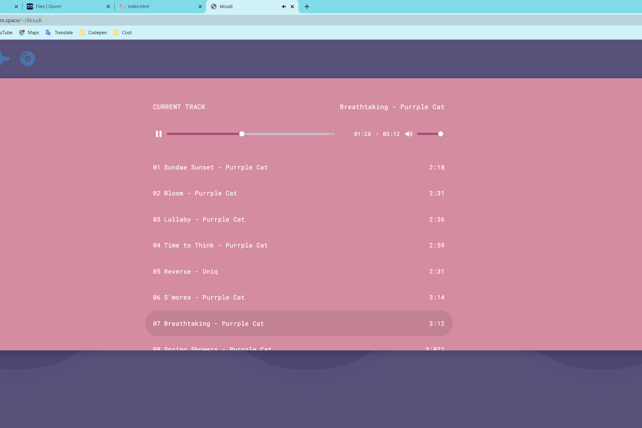This screenshot has height=428, width=642.
Task: Expand the Cool bookmarks folder
Action: coord(123,33)
